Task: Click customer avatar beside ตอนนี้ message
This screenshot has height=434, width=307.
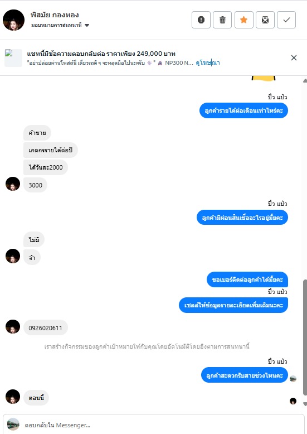Action: 13,397
